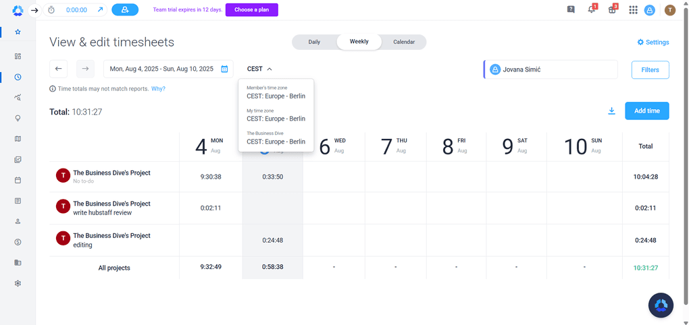
Task: Click the 0:58:38 daily total
Action: coord(272,266)
